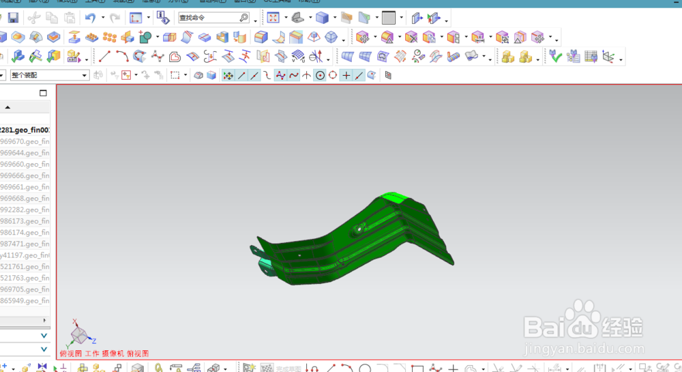Viewport: 682px width, 372px height.
Task: Toggle Quadrant Point snap option
Action: tap(333, 75)
